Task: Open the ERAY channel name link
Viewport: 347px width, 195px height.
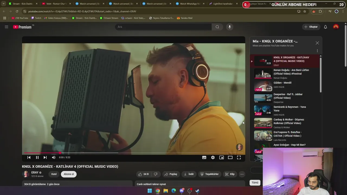Action: (35, 173)
